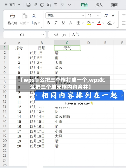Screen dimensions: 126x168
Task: Select column A header
Action: (19, 43)
